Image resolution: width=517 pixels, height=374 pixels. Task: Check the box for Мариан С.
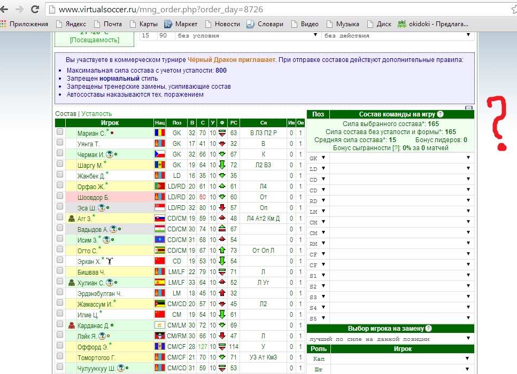(60, 131)
